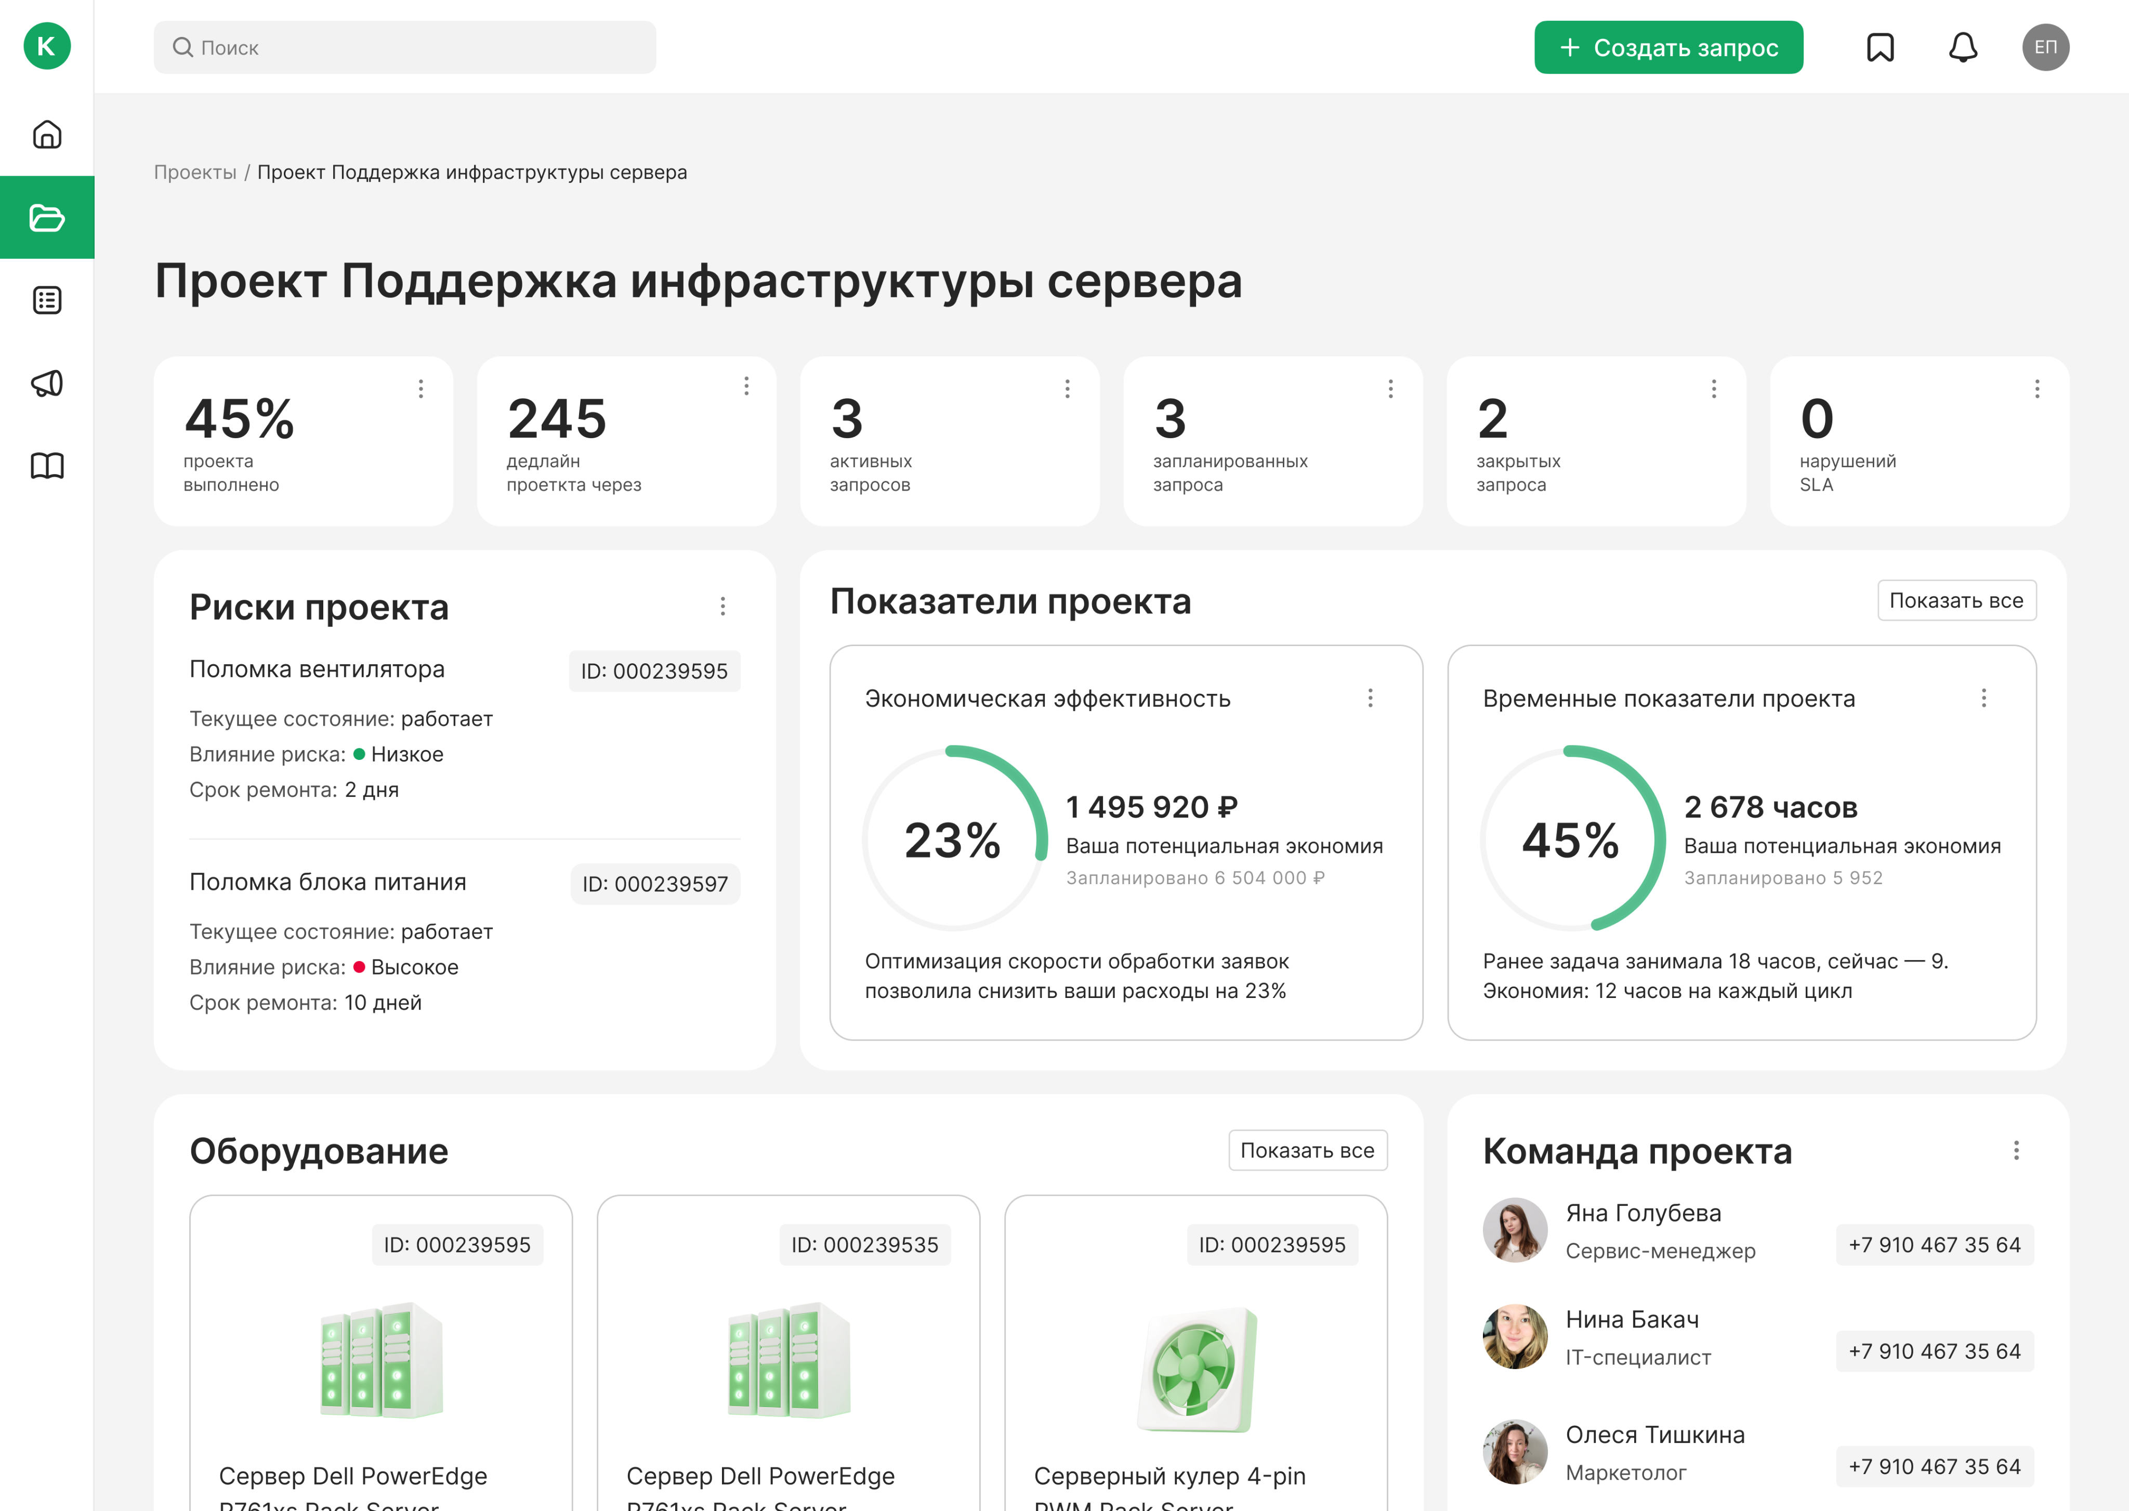
Task: Click the megaphone announcements sidebar icon
Action: coord(47,383)
